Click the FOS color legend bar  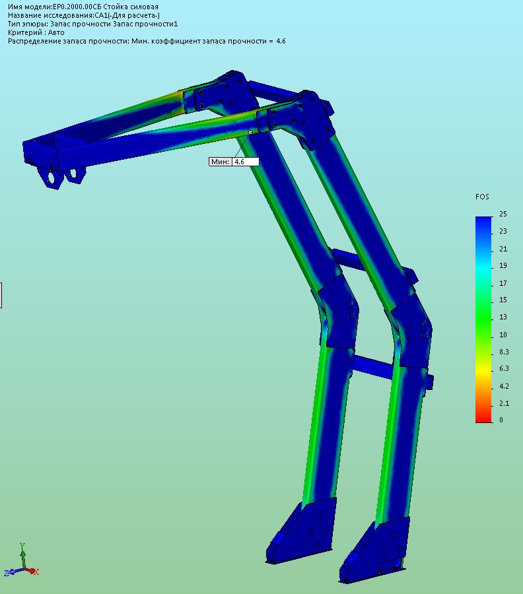point(483,319)
